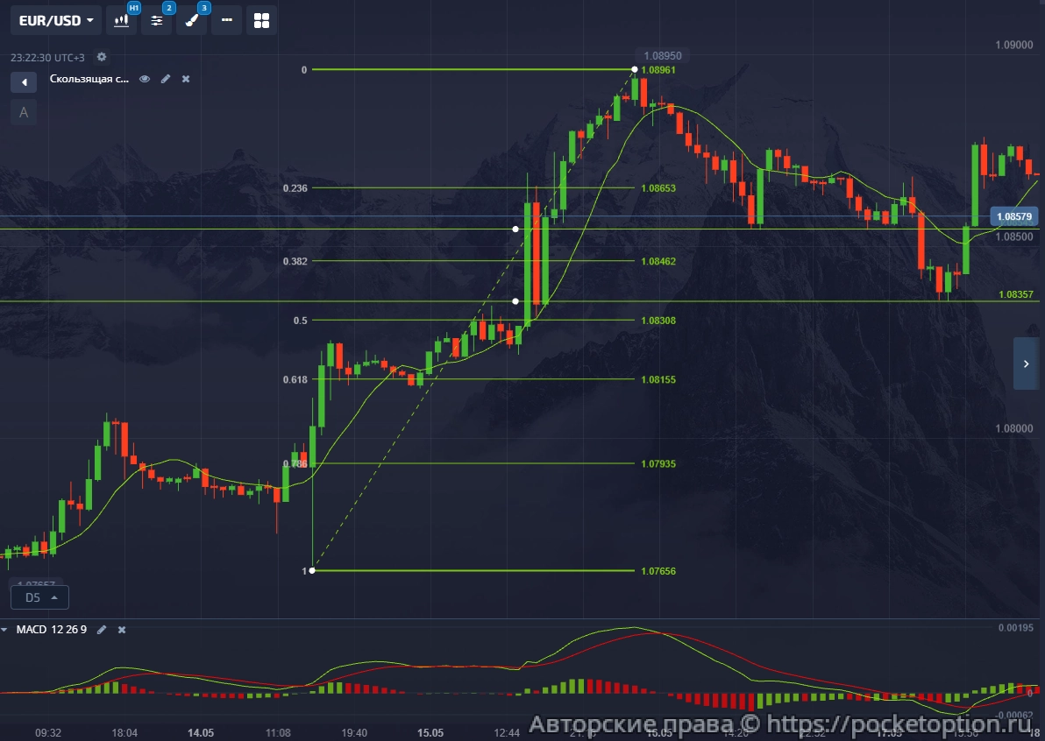Open the EUR/USD asset dropdown
The width and height of the screenshot is (1045, 741).
pyautogui.click(x=56, y=20)
